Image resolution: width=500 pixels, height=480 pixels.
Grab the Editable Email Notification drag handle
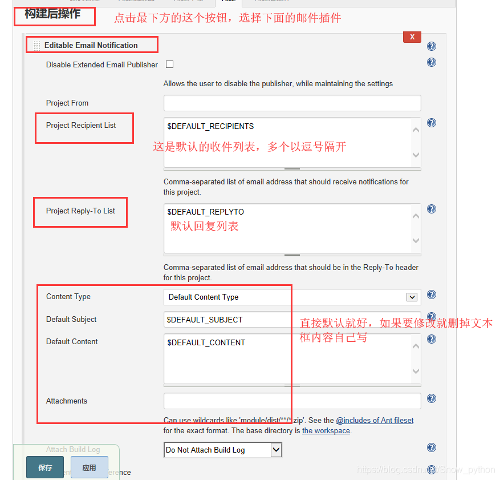click(37, 46)
